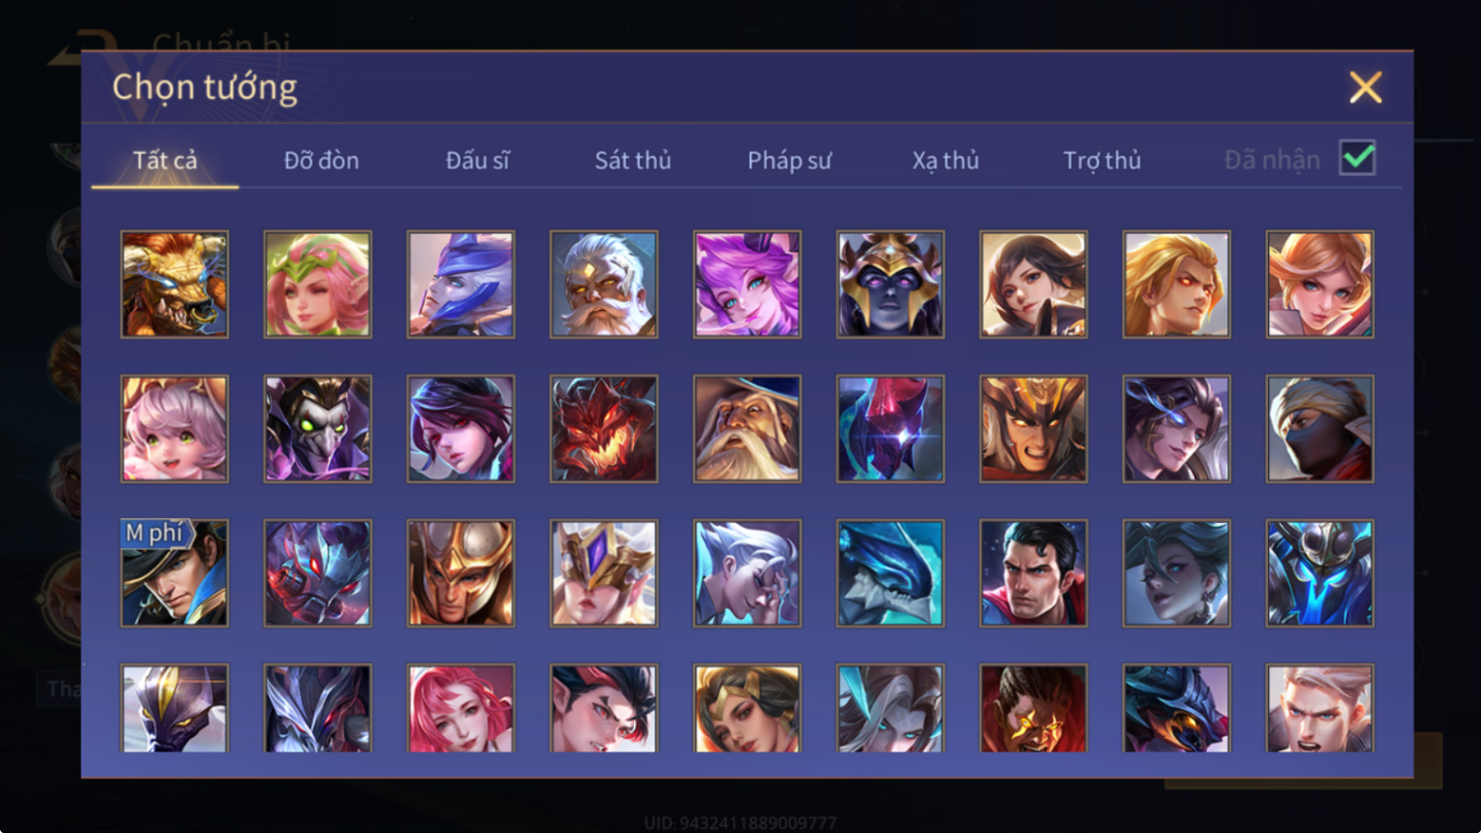Pick the hero tagged 'M phí'

pyautogui.click(x=174, y=573)
